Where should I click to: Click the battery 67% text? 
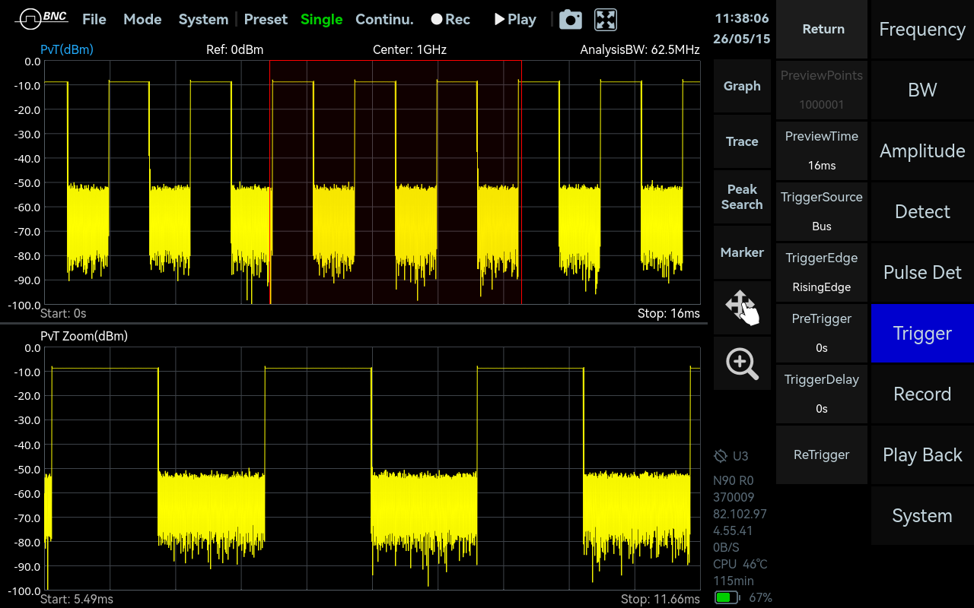(761, 598)
